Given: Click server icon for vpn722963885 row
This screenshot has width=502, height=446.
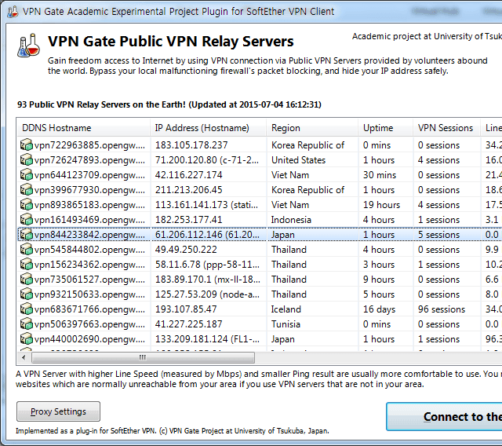Looking at the screenshot, I should coord(27,145).
